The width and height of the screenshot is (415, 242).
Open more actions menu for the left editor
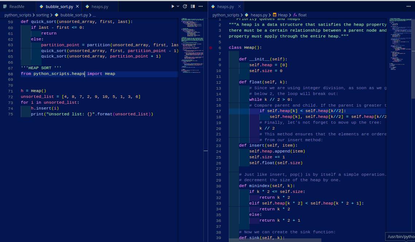[x=201, y=6]
